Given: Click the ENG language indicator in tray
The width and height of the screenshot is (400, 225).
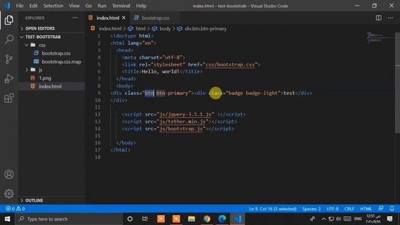Looking at the screenshot, I should (357, 219).
